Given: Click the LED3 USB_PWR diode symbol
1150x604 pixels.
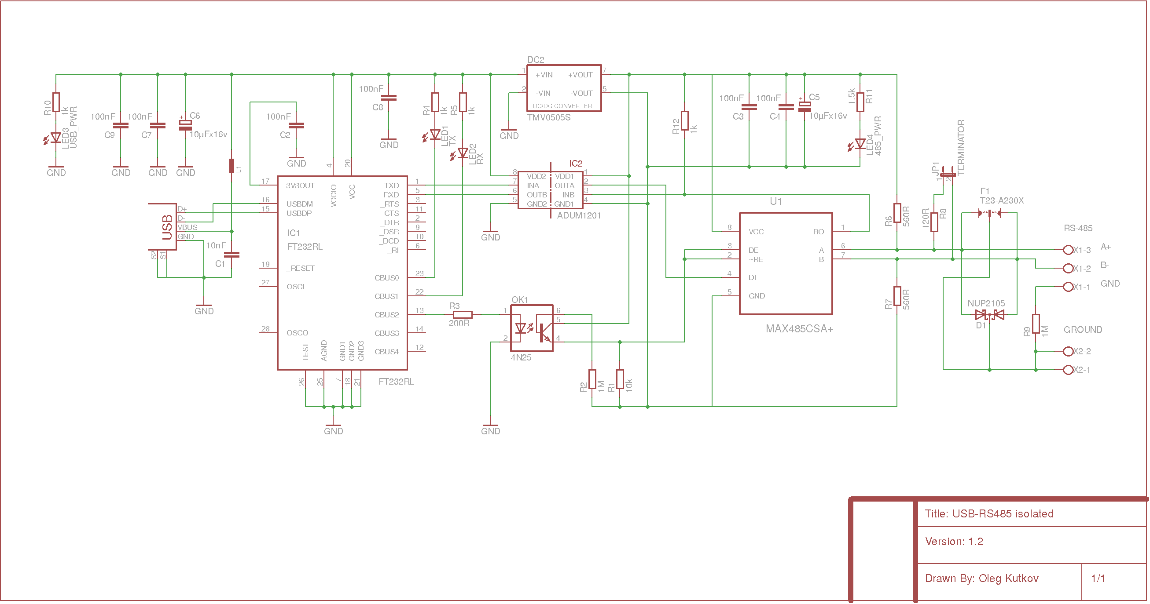Looking at the screenshot, I should point(55,138).
